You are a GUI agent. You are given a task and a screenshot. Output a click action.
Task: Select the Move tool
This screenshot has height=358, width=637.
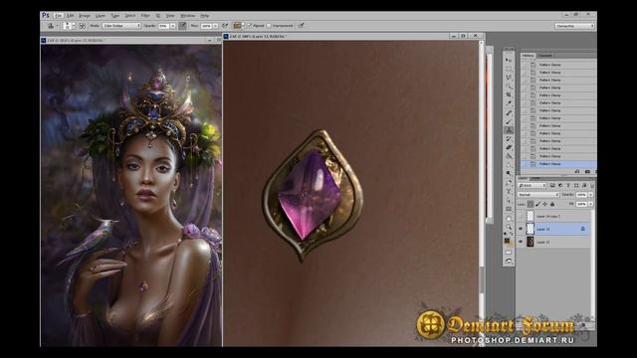[509, 60]
